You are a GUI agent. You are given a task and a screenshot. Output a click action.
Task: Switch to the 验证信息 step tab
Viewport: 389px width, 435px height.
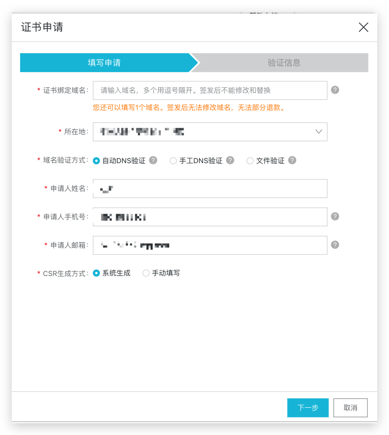283,63
